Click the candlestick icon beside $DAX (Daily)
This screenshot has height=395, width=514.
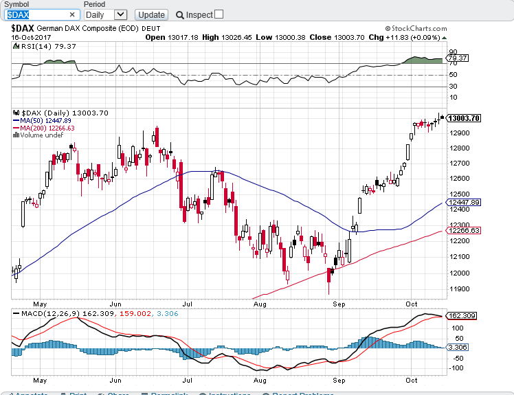tap(16, 113)
